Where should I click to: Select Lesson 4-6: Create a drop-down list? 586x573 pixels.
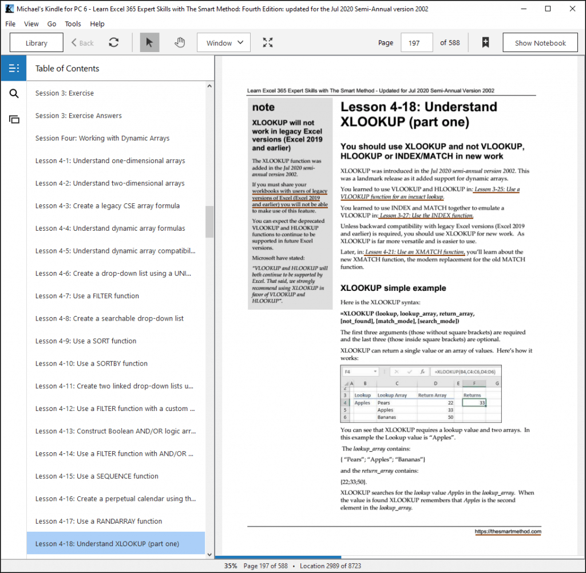(116, 273)
